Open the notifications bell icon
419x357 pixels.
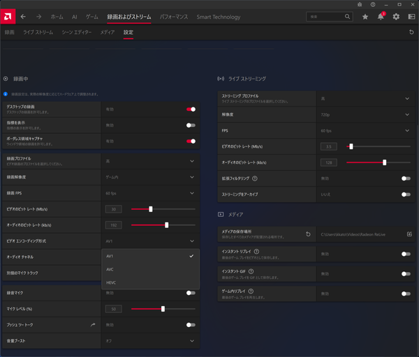coord(381,17)
